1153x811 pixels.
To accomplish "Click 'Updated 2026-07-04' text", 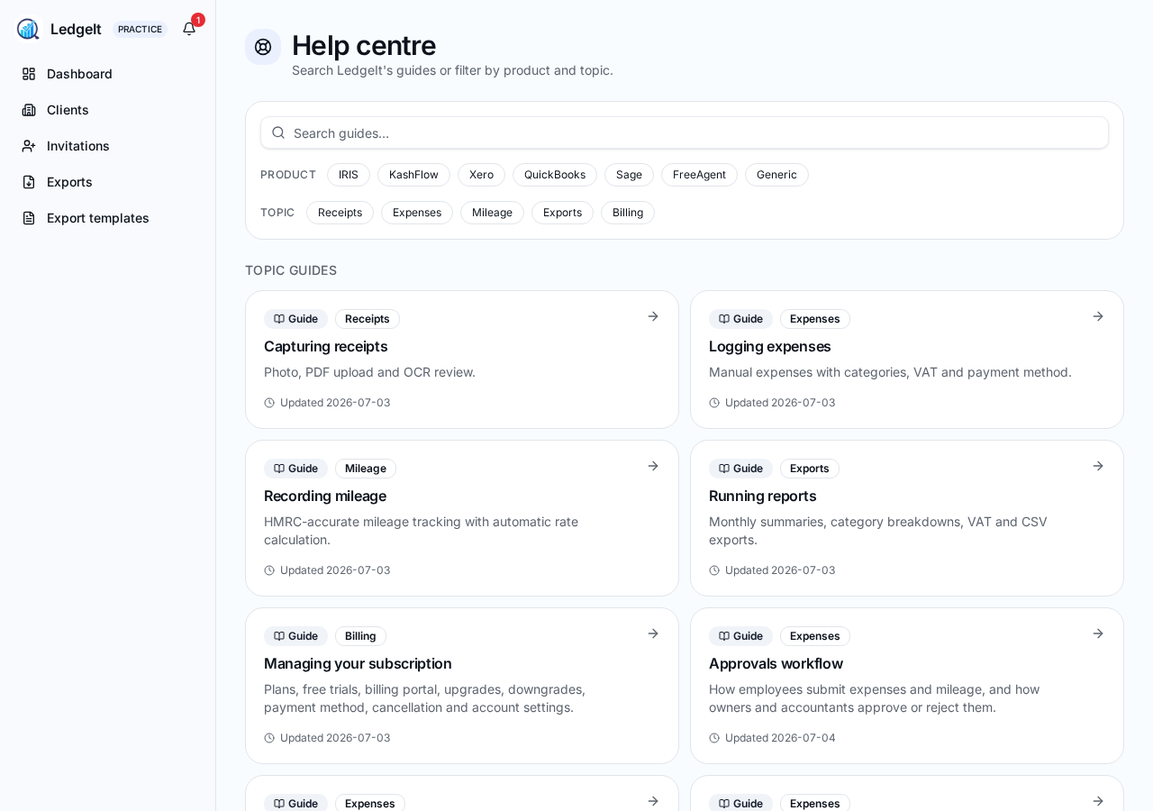I will [x=780, y=738].
